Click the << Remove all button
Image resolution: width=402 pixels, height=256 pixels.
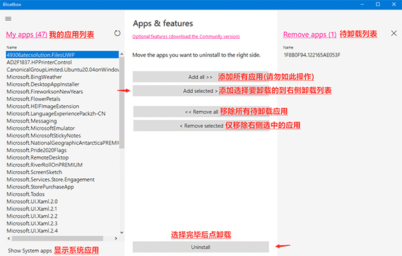(201, 112)
